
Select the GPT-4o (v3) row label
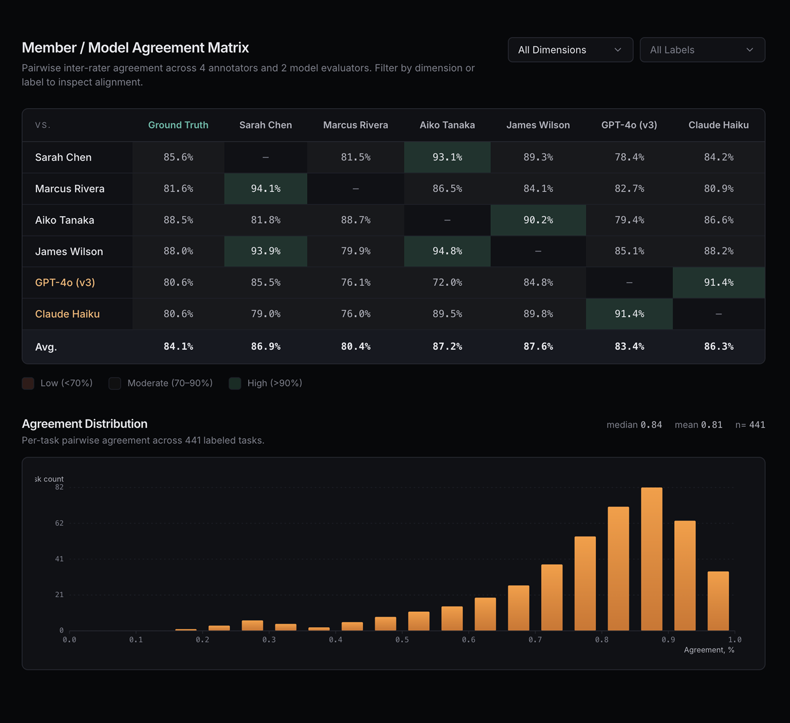[65, 283]
